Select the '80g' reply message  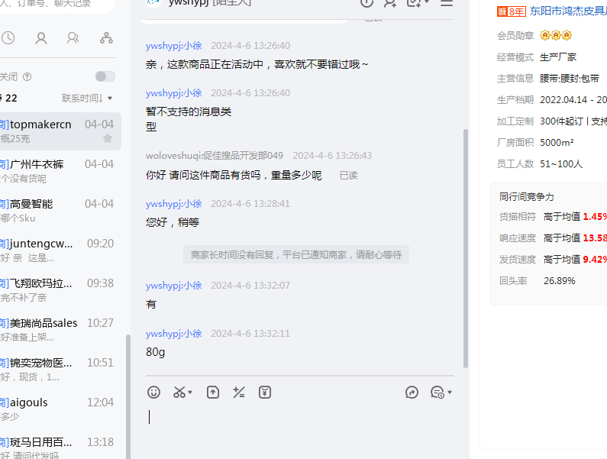156,352
